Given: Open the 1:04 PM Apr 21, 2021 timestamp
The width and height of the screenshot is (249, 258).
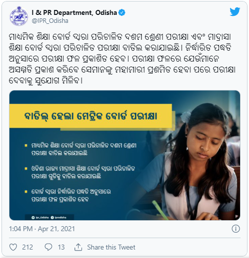Looking at the screenshot, I should click(42, 229).
